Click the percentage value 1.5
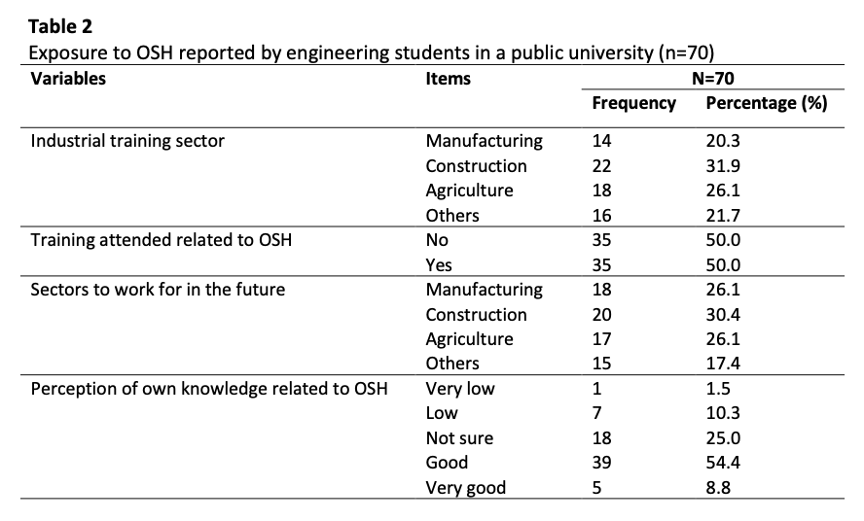Image resolution: width=864 pixels, height=521 pixels. 717,389
